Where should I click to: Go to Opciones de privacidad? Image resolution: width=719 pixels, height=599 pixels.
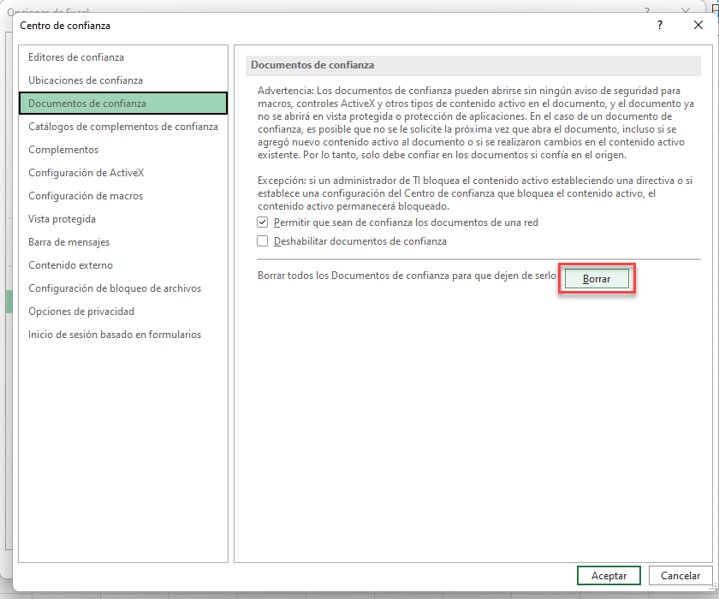[x=123, y=311]
